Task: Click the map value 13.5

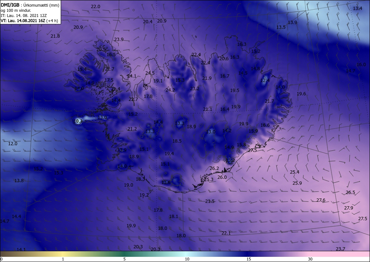Action: pos(281,27)
